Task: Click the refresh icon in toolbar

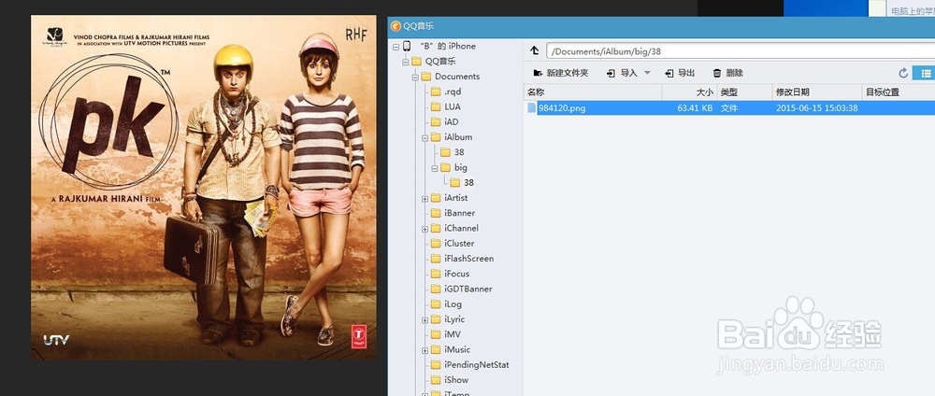Action: [903, 73]
